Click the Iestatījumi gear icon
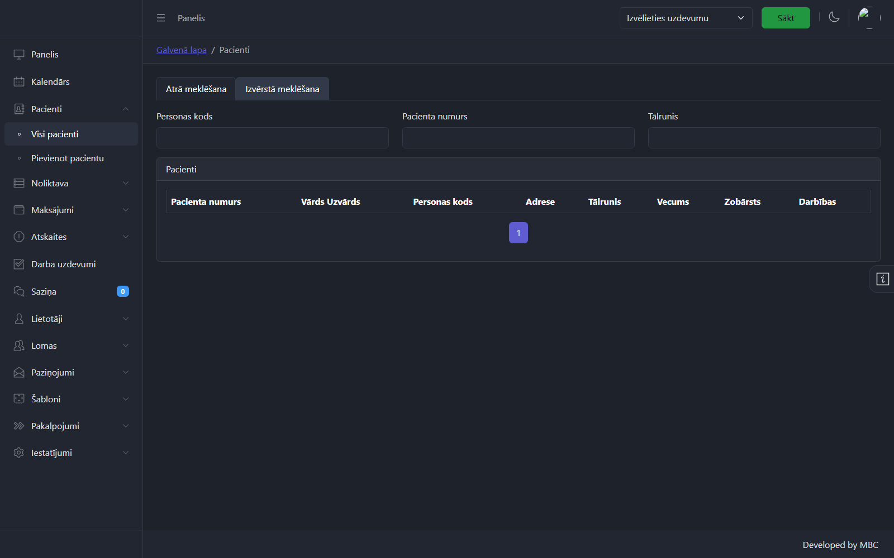Screen dimensions: 894x558 (19, 453)
